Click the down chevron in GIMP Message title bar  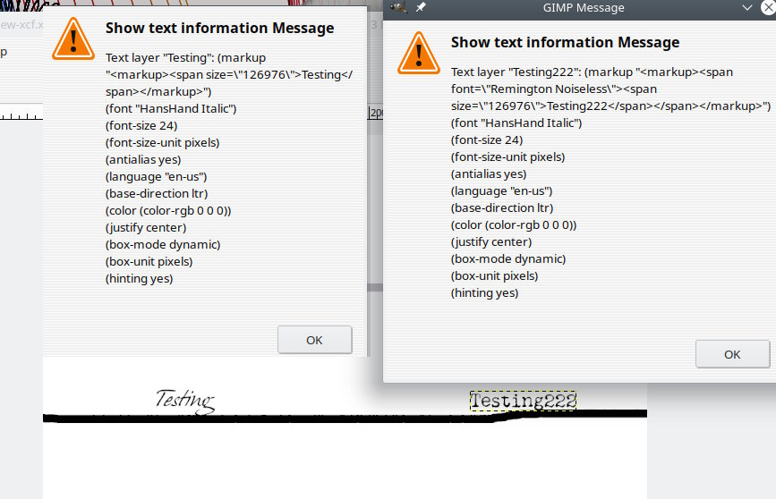click(746, 7)
